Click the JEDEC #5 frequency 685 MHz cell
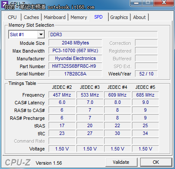Viewport: 175px width, 169px height. point(145,95)
